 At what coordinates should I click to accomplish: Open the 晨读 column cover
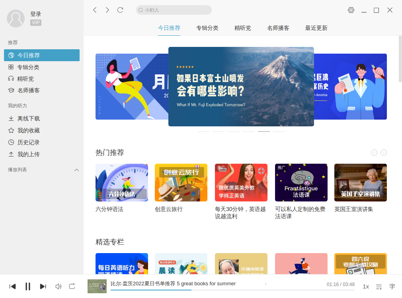181,264
